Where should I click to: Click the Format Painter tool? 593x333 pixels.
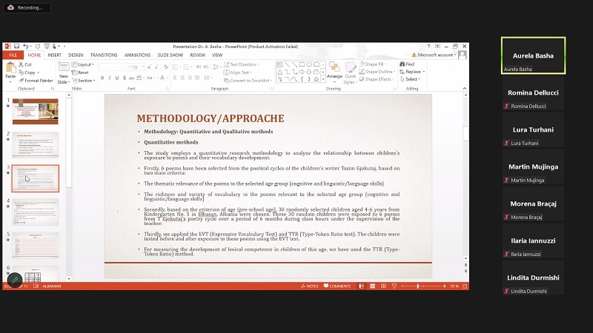[x=36, y=80]
